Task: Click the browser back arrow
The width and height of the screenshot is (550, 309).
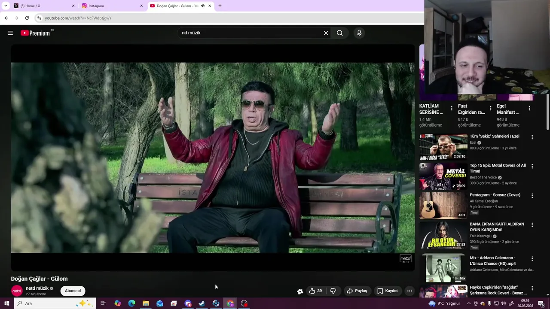Action: coord(6,18)
